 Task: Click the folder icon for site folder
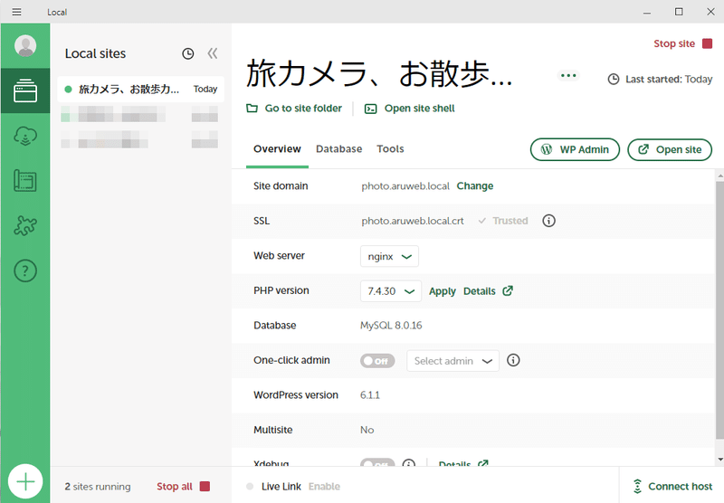point(252,108)
